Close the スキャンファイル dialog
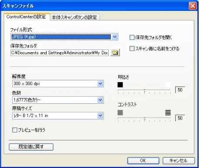199x168 pixels. (x=193, y=6)
